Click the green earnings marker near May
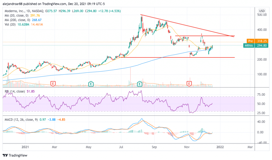The width and height of the screenshot is (272, 160). [91, 84]
